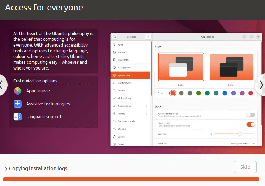265x186 pixels.
Task: Expand the Applications submenu chevron
Action: coord(147,106)
